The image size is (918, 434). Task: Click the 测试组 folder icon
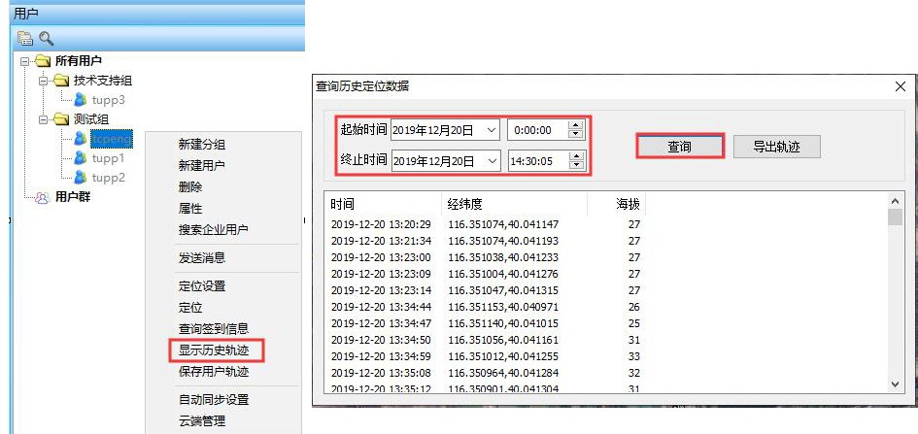click(62, 119)
